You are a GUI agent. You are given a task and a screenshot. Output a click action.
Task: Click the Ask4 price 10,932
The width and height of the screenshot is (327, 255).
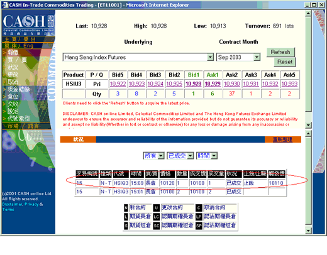(270, 84)
